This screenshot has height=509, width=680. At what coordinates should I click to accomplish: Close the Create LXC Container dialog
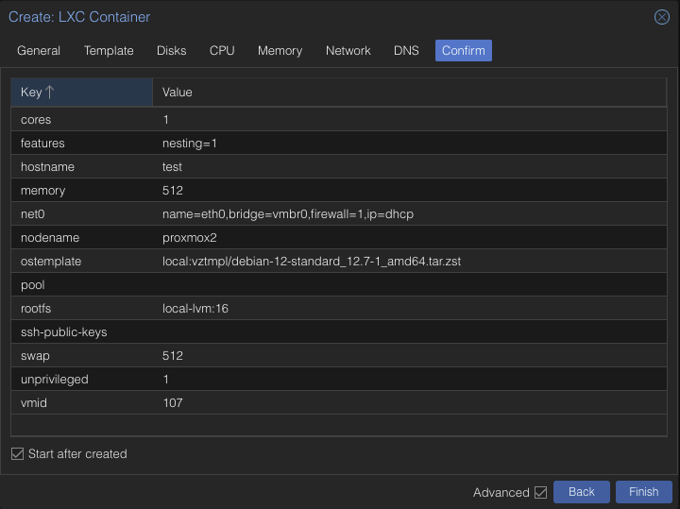pyautogui.click(x=661, y=17)
